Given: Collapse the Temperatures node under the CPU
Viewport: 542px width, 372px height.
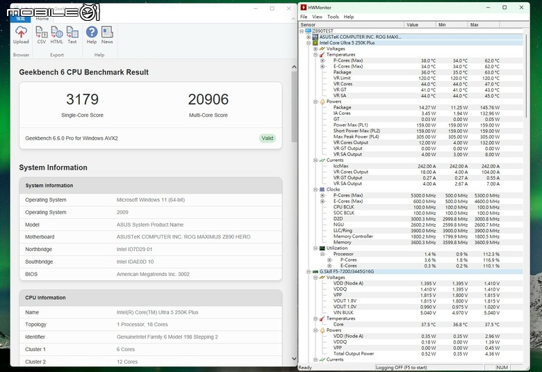Looking at the screenshot, I should coord(315,55).
